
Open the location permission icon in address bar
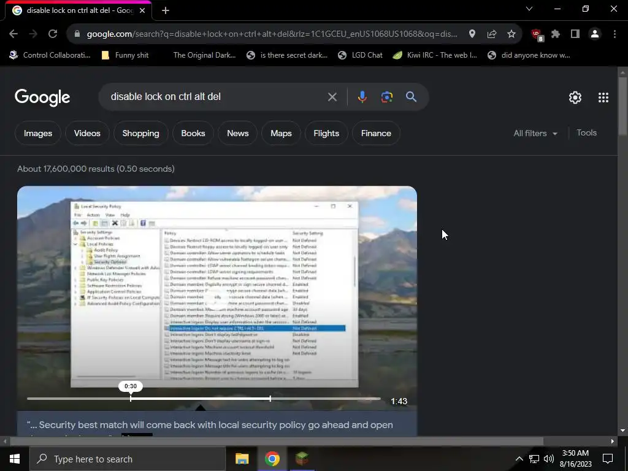[472, 34]
